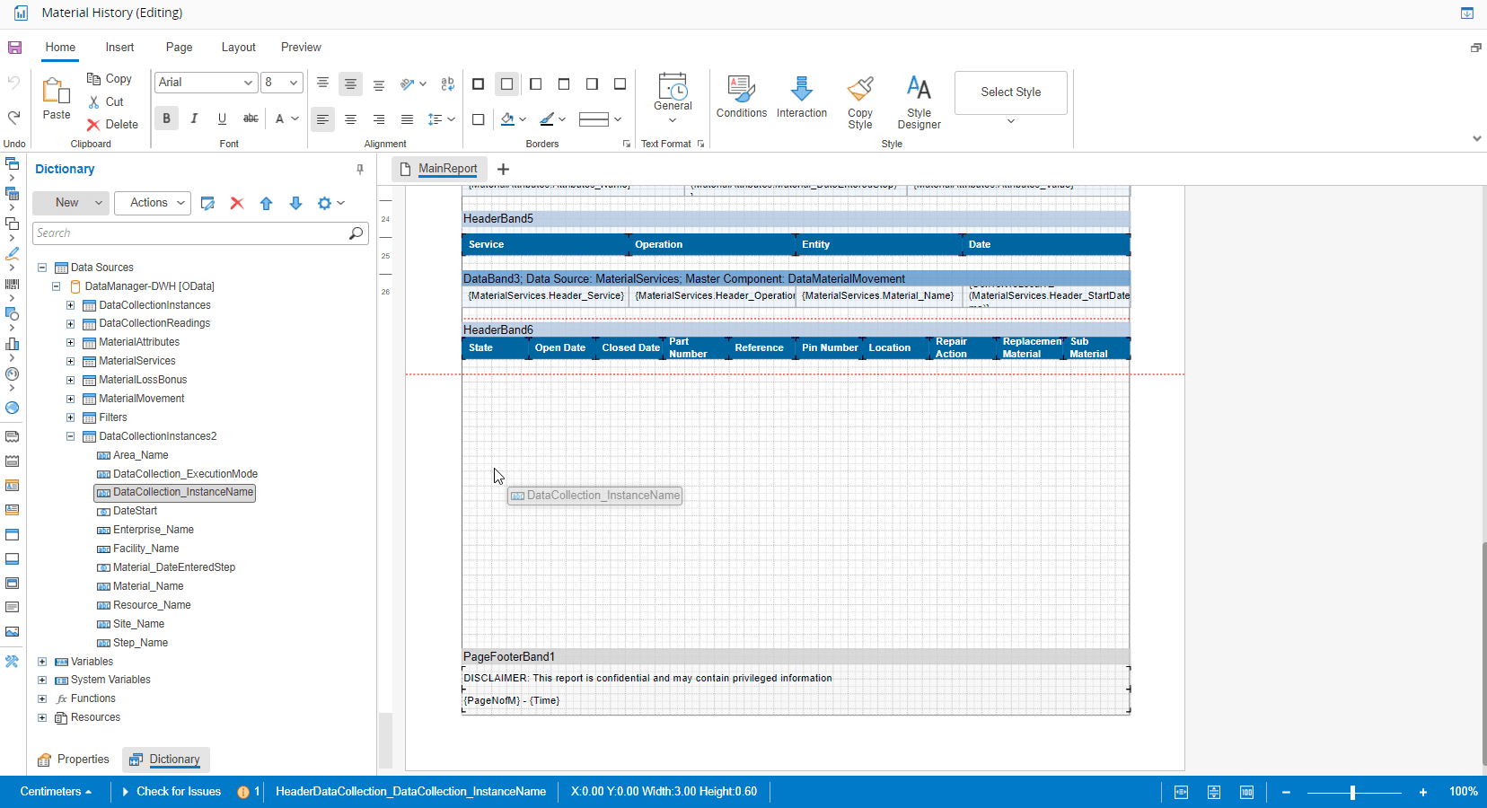The width and height of the screenshot is (1487, 808).
Task: Collapse the DataCollectionInstances2 tree node
Action: click(70, 436)
